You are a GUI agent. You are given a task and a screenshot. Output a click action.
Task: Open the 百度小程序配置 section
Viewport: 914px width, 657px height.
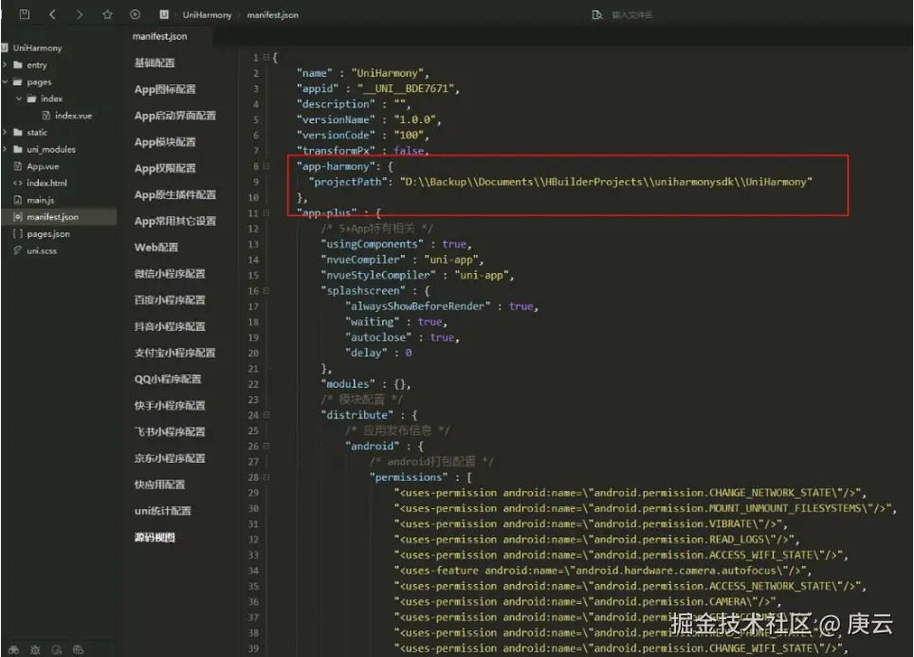pyautogui.click(x=170, y=300)
